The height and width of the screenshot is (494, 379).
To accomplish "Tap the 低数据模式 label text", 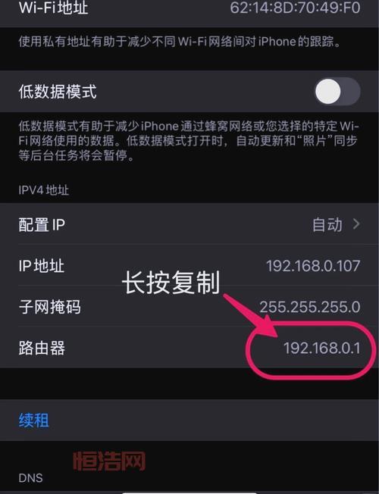I will (x=58, y=92).
